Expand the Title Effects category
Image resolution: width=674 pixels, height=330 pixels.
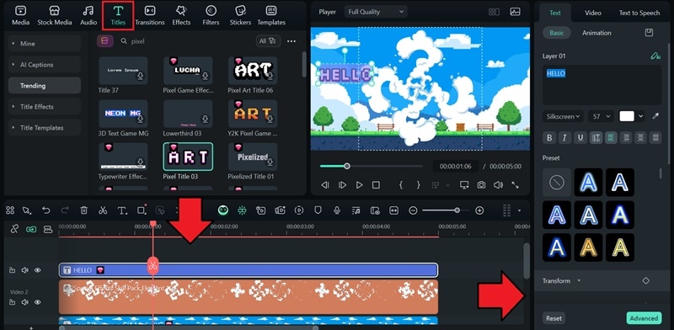pyautogui.click(x=45, y=107)
